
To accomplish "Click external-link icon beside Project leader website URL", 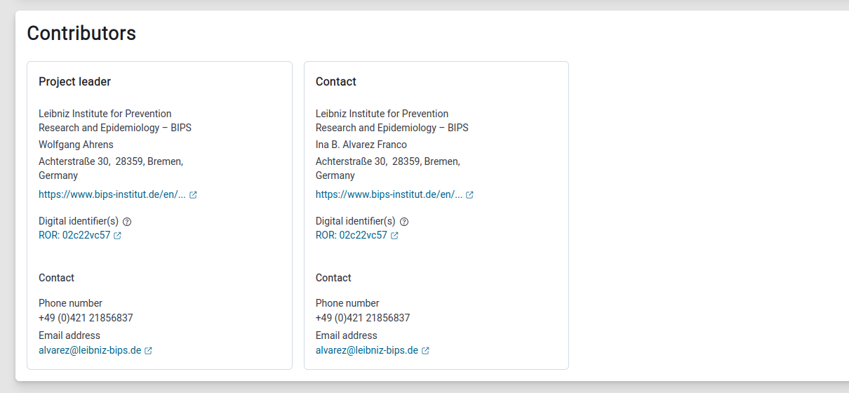I will pos(193,195).
